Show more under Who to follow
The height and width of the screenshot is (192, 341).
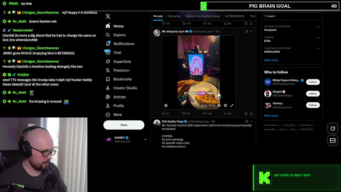[x=271, y=115]
